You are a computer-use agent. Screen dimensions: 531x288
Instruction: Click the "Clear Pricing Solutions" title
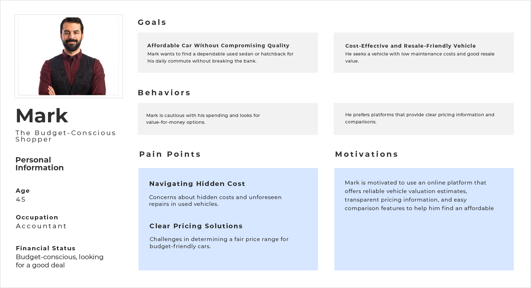[196, 226]
